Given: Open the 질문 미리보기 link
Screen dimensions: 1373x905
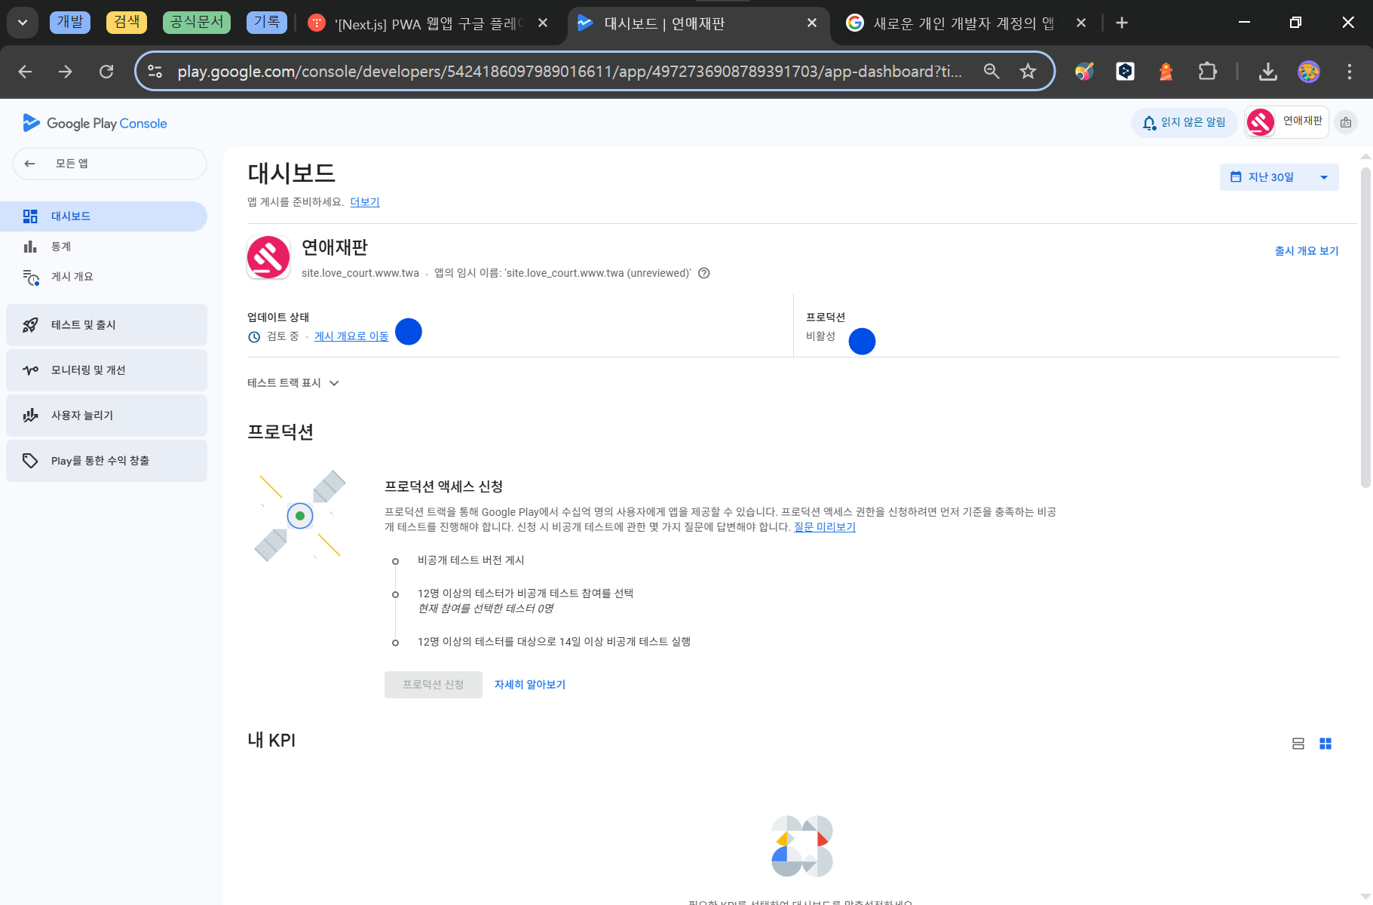Looking at the screenshot, I should click(825, 527).
